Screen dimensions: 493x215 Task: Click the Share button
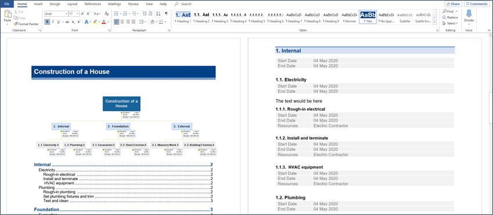click(453, 4)
